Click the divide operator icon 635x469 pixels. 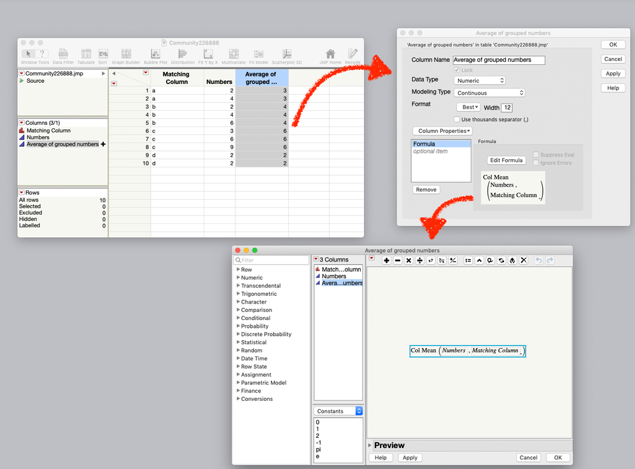tap(419, 260)
